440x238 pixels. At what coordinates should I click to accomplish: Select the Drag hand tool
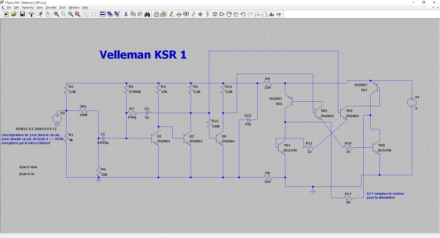coord(236,14)
